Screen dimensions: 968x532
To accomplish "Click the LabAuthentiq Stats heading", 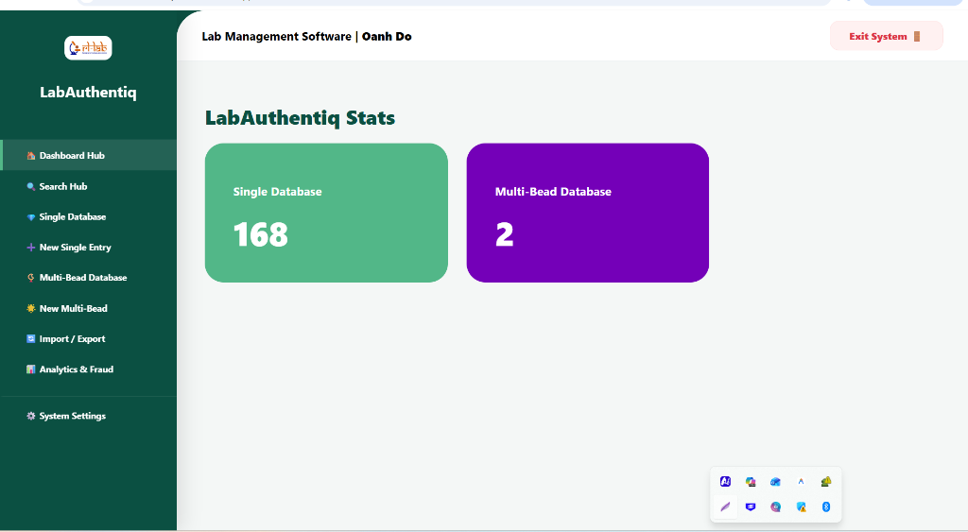I will [x=300, y=117].
